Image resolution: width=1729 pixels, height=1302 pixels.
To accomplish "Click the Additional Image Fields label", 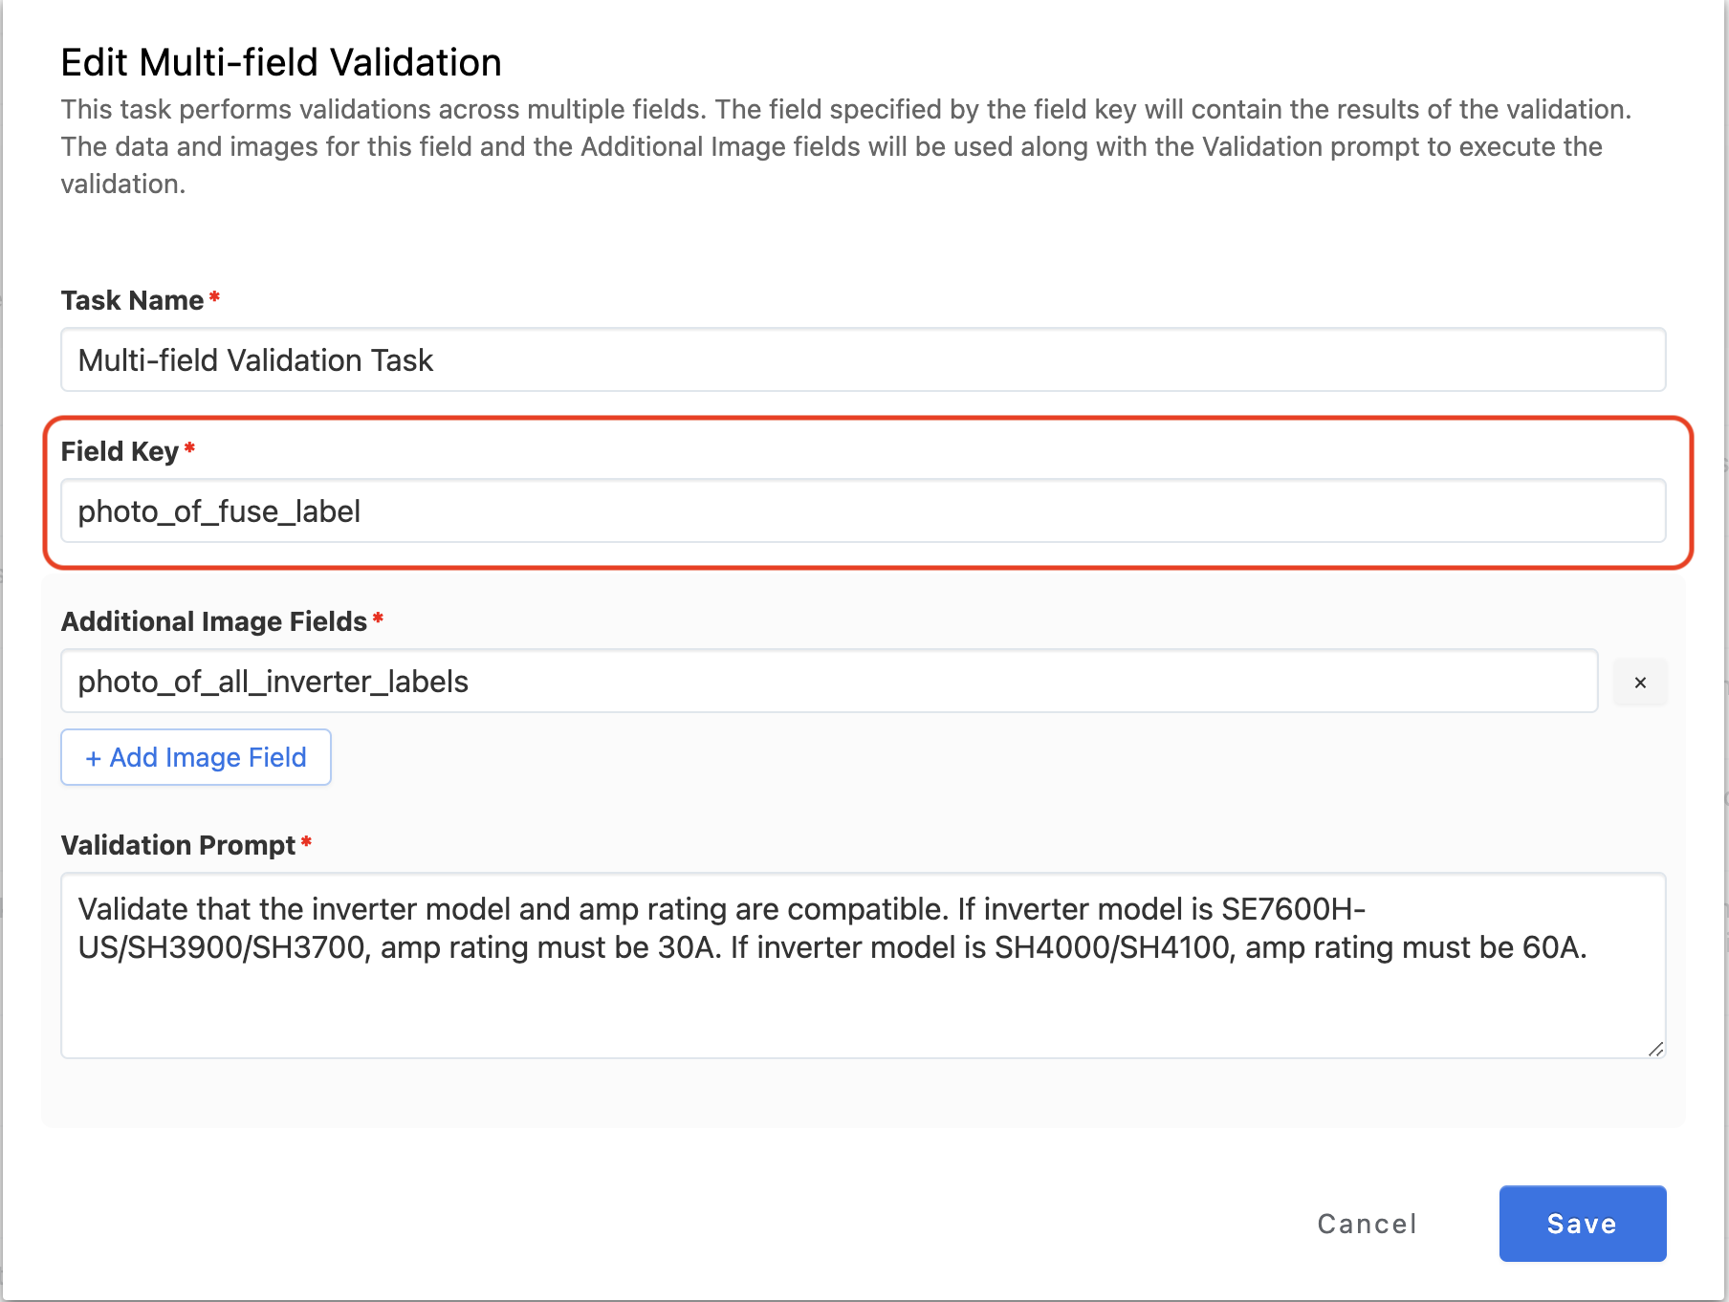I will pos(214,621).
